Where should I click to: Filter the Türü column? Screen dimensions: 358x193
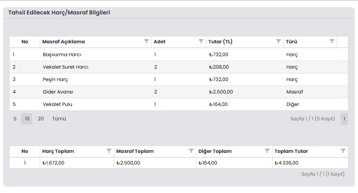332,41
